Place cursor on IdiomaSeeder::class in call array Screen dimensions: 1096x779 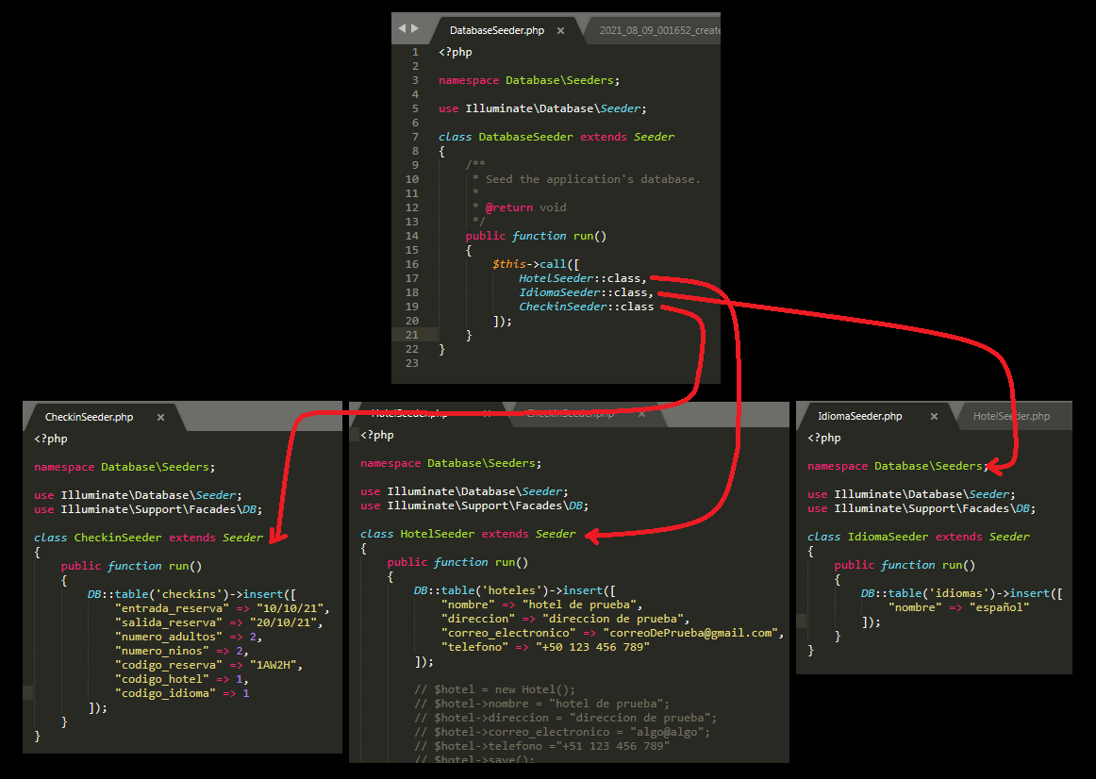click(585, 292)
